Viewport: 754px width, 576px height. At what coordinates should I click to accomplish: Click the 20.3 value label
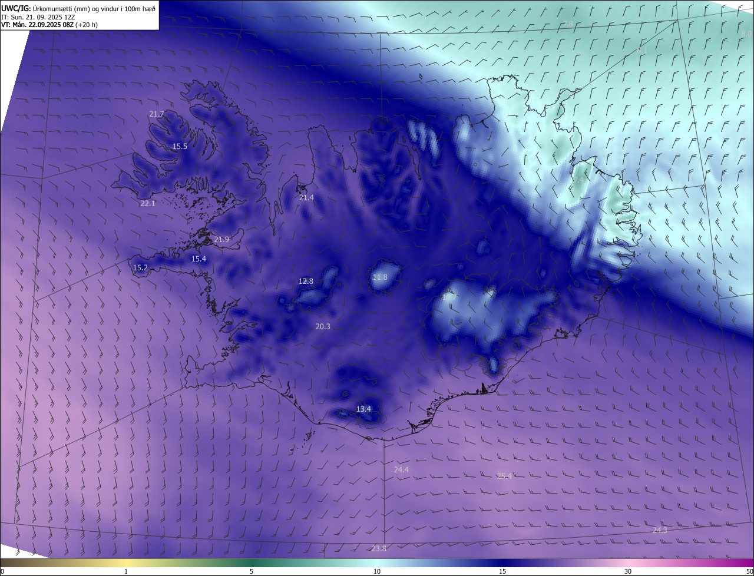pyautogui.click(x=323, y=326)
